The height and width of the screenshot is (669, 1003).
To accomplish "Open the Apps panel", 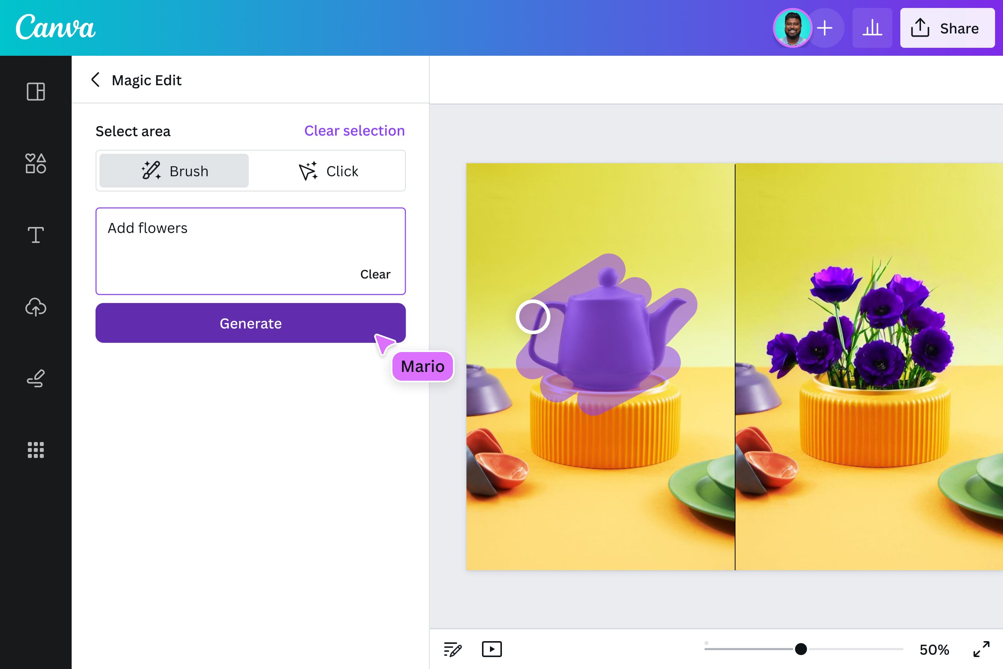I will click(35, 449).
